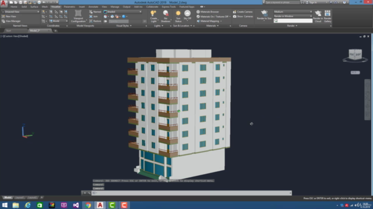Image resolution: width=373 pixels, height=209 pixels.
Task: Click the Plot printer icon in quick access toolbar
Action: [39, 2]
